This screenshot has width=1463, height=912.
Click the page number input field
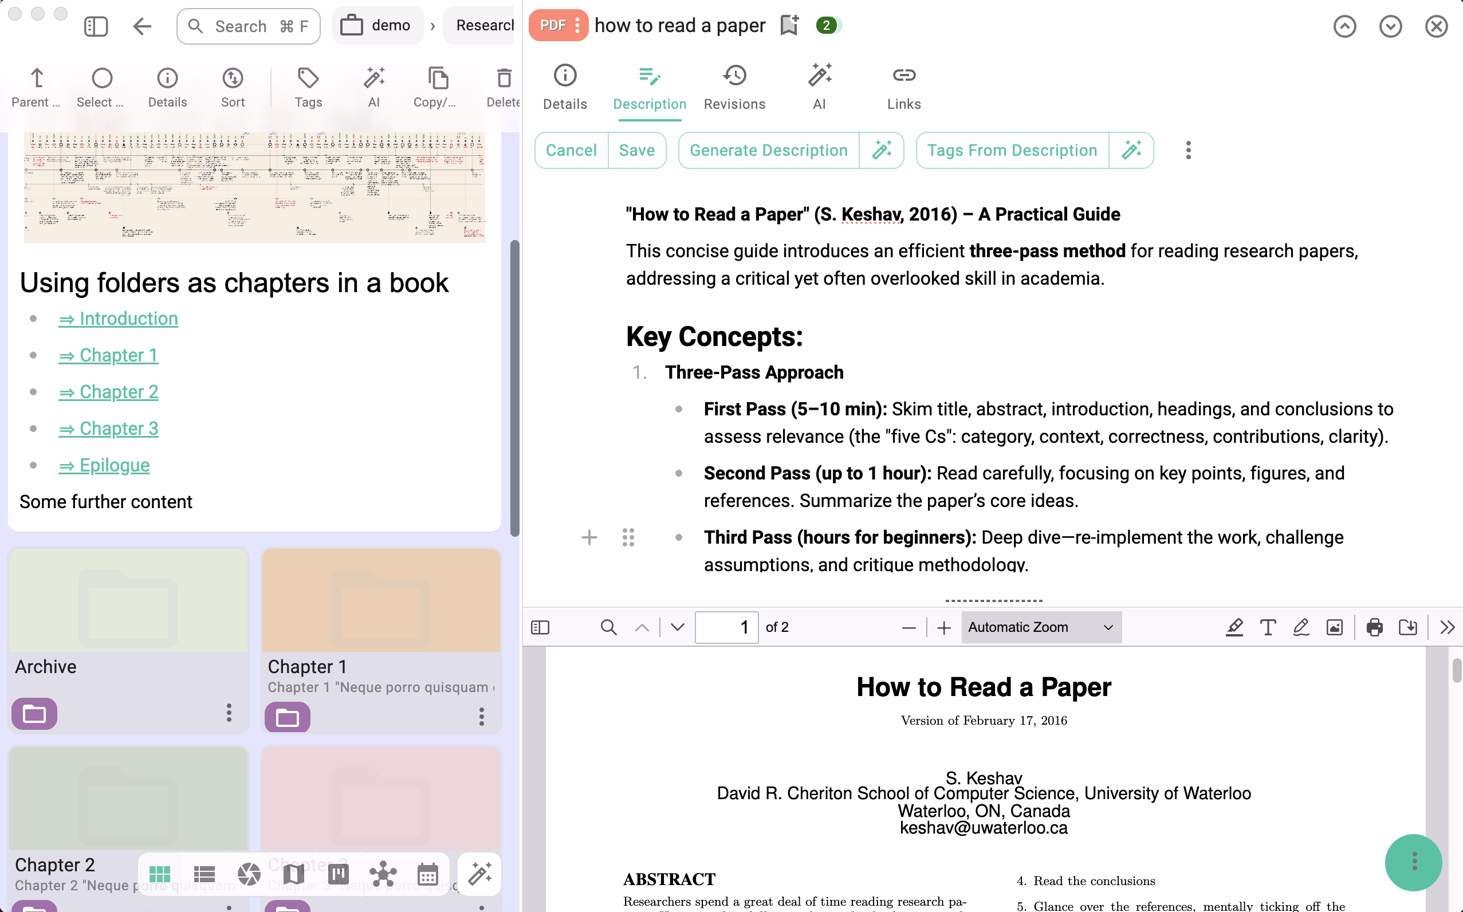click(x=727, y=627)
